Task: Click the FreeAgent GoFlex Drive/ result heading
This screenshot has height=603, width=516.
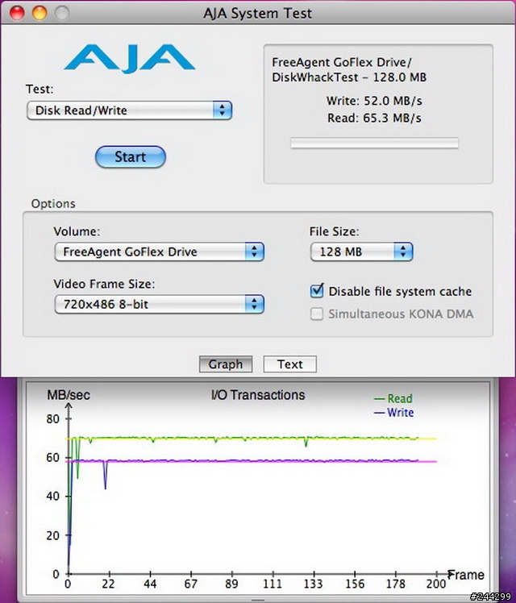Action: click(341, 62)
